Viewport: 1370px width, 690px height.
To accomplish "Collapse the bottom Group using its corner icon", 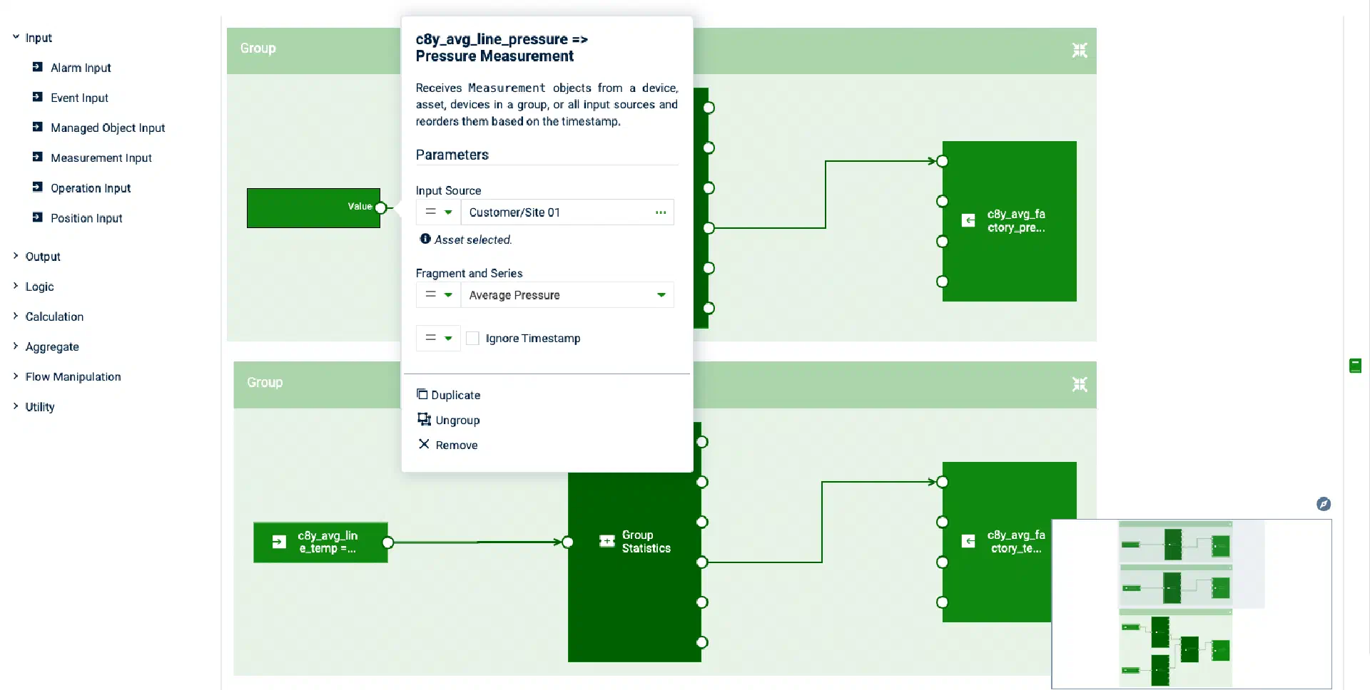I will [x=1080, y=384].
